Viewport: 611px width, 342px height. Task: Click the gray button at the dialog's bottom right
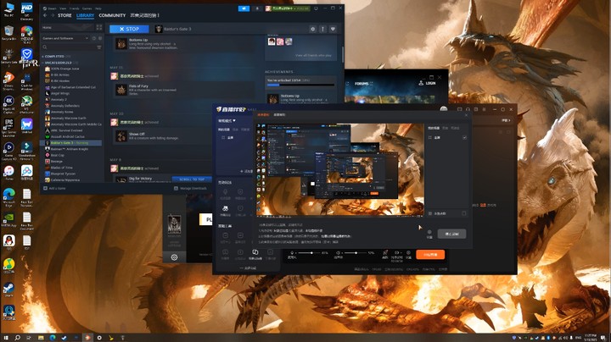click(451, 234)
